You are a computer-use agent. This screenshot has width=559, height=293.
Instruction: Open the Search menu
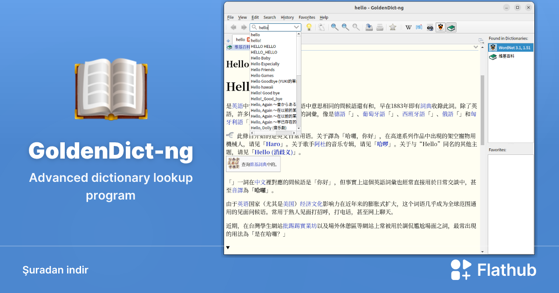(x=270, y=17)
